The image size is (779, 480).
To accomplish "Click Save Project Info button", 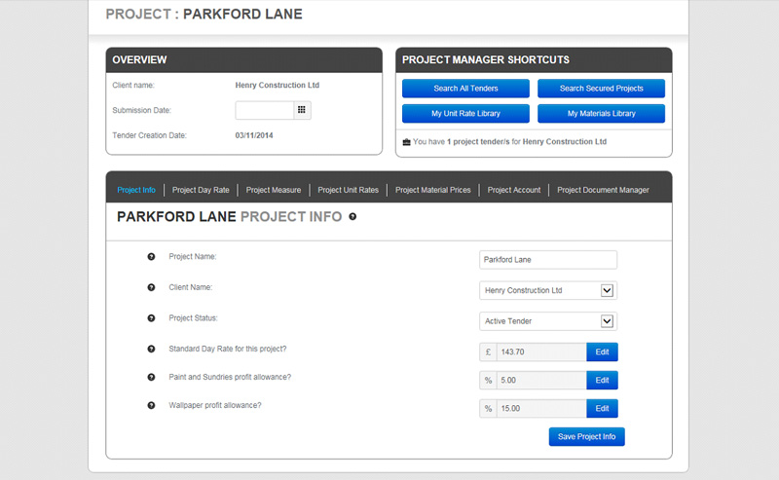I will tap(587, 437).
